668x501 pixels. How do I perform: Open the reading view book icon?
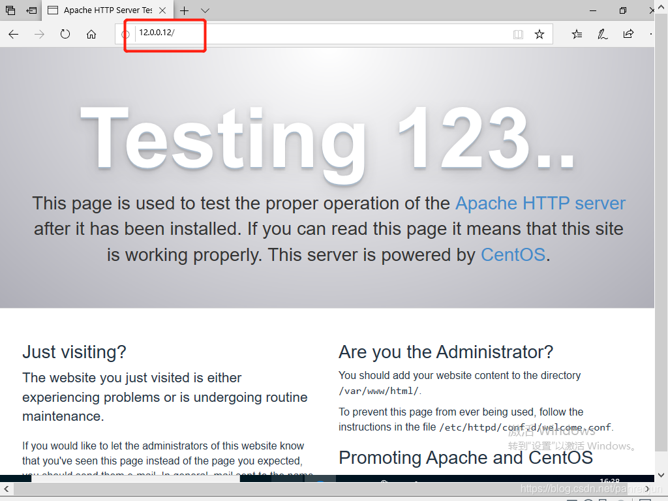coord(518,34)
